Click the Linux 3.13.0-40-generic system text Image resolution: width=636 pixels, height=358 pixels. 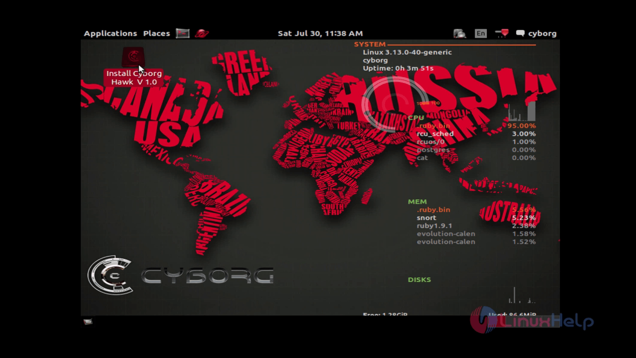(x=407, y=52)
